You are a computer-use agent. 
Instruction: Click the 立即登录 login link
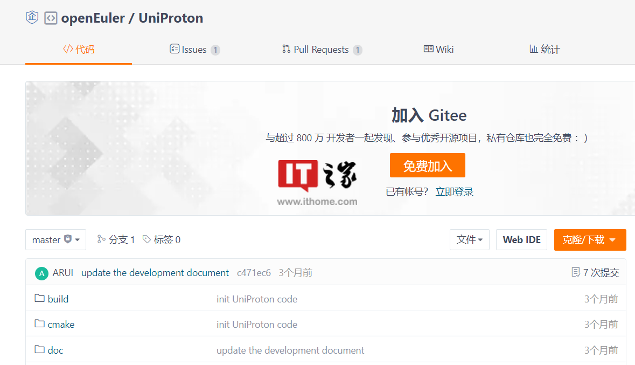(455, 192)
